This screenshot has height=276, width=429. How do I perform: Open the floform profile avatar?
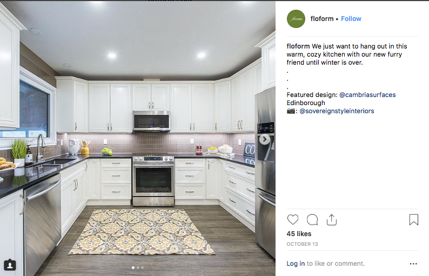pyautogui.click(x=296, y=19)
